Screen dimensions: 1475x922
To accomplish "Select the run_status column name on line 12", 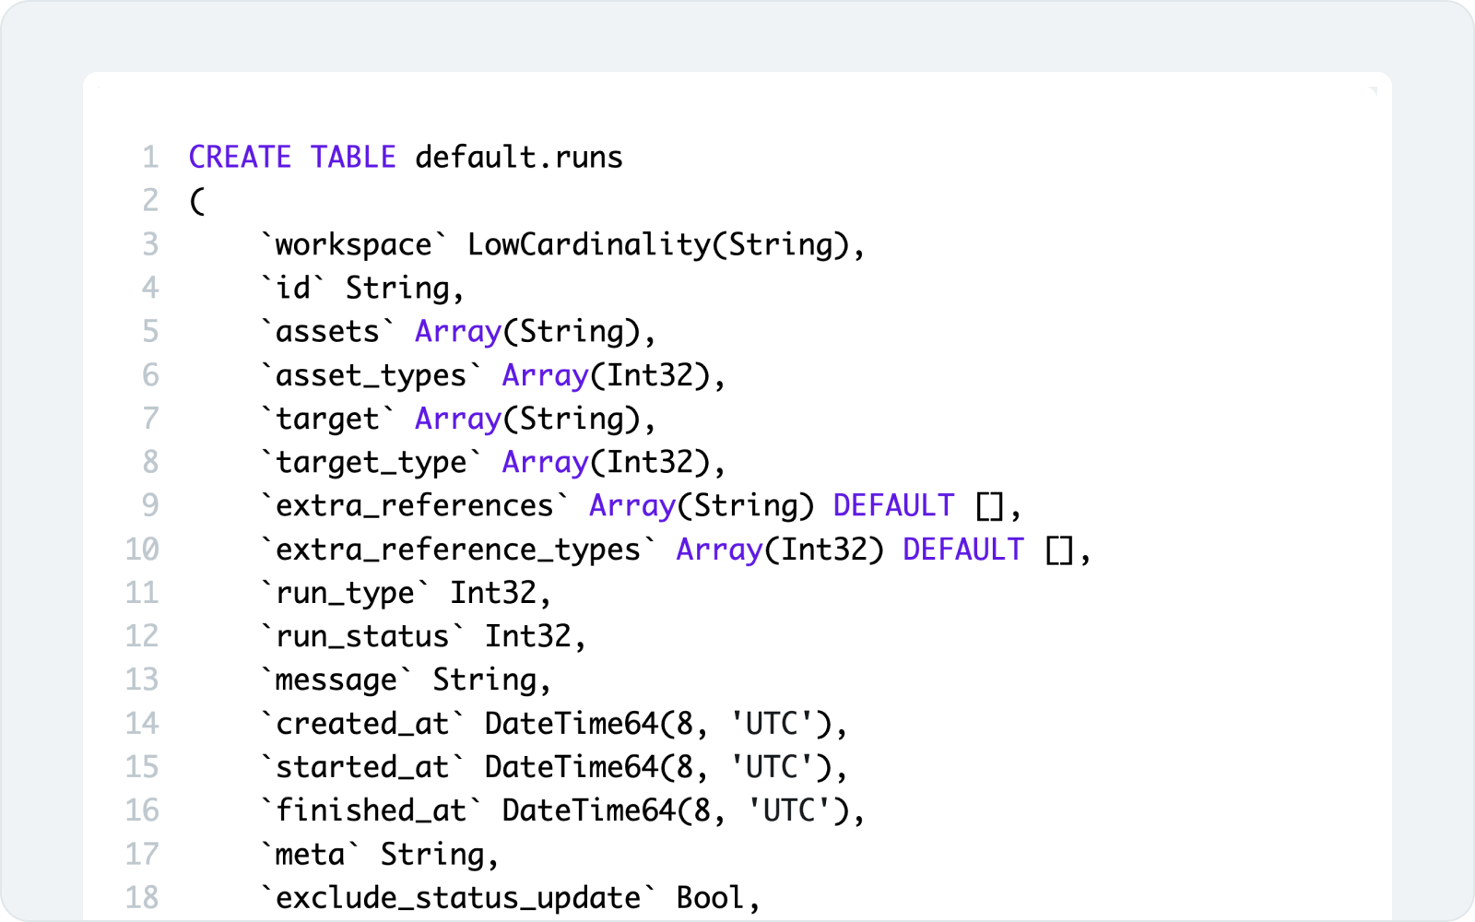I will 358,635.
